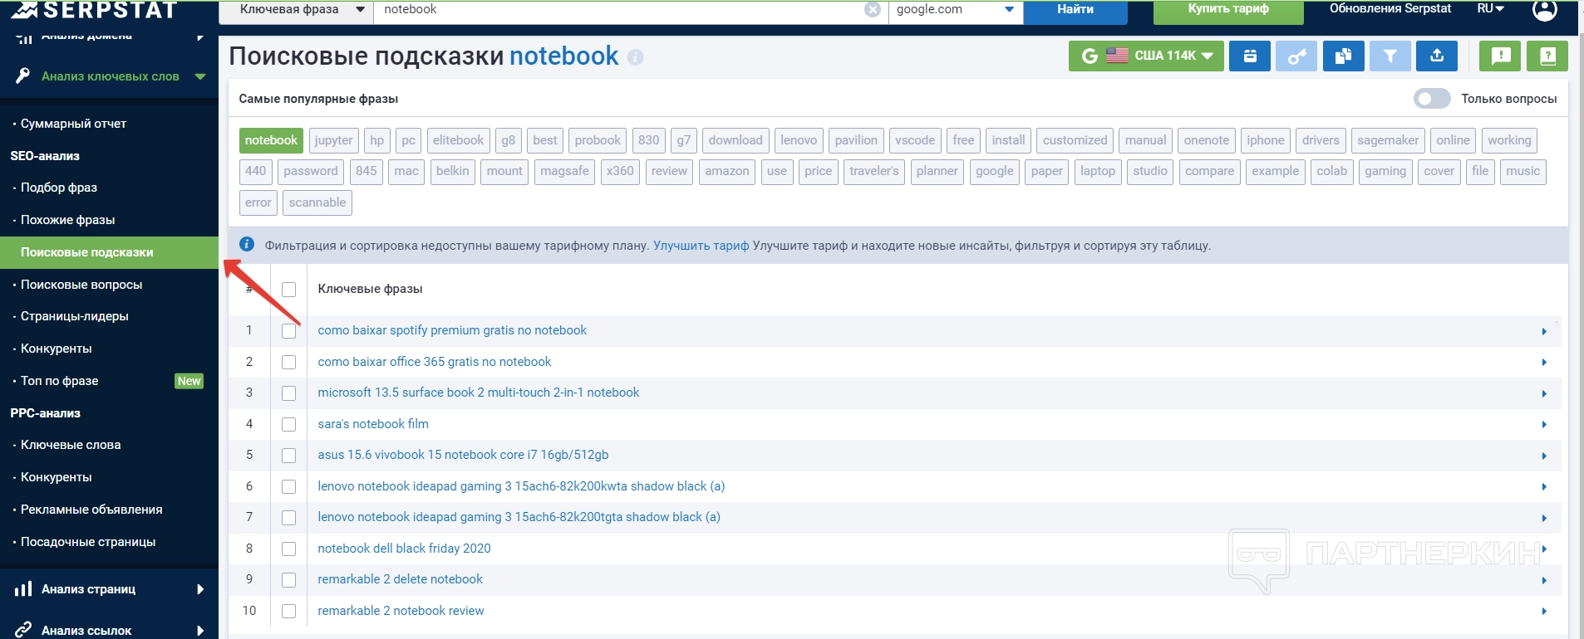1584x639 pixels.
Task: Open the google.com search engine dropdown
Action: (956, 10)
